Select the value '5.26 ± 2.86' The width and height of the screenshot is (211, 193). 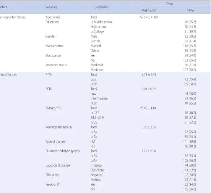click(x=149, y=127)
